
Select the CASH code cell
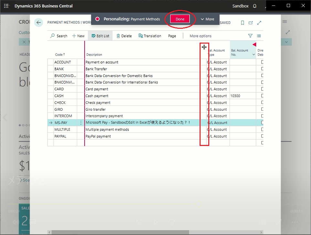pyautogui.click(x=65, y=96)
